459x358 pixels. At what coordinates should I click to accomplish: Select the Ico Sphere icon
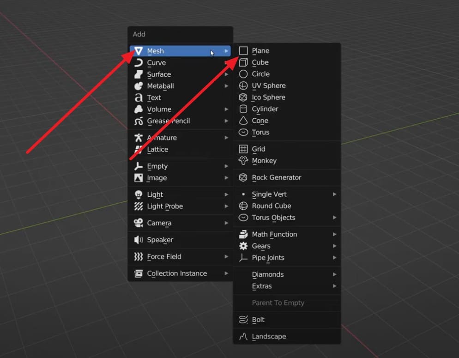(x=243, y=97)
